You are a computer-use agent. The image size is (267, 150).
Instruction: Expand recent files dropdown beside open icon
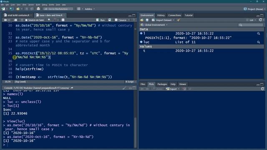[22, 9]
